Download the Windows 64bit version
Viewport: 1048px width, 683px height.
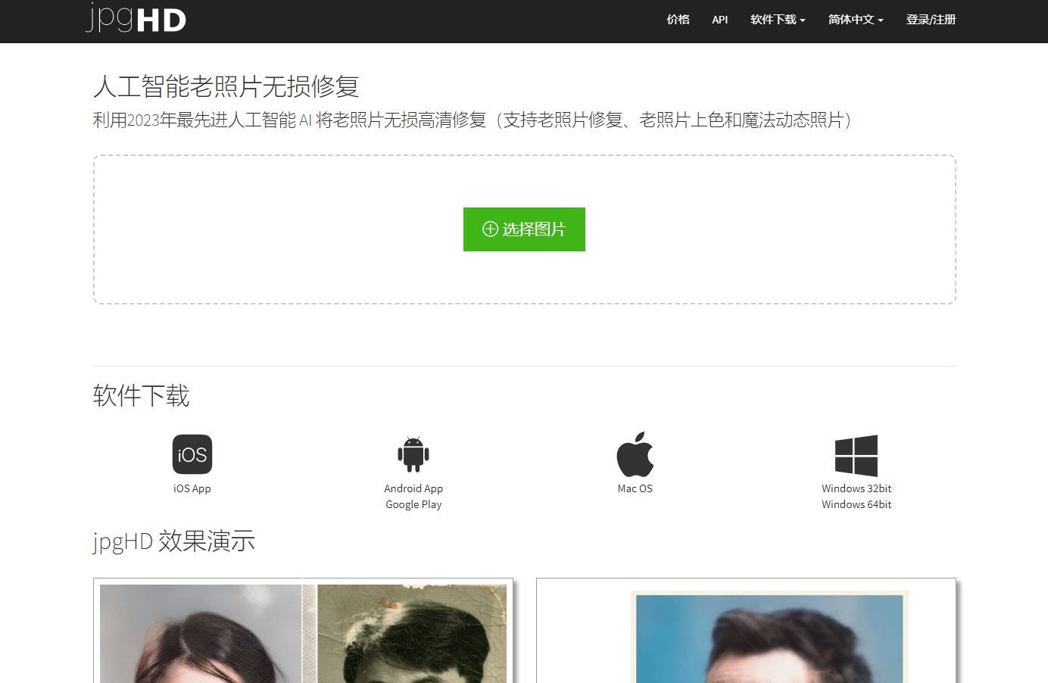pos(856,504)
